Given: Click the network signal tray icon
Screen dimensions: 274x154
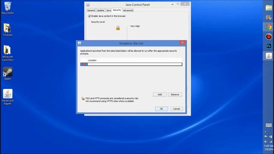Looking at the screenshot, I should tap(271, 142).
